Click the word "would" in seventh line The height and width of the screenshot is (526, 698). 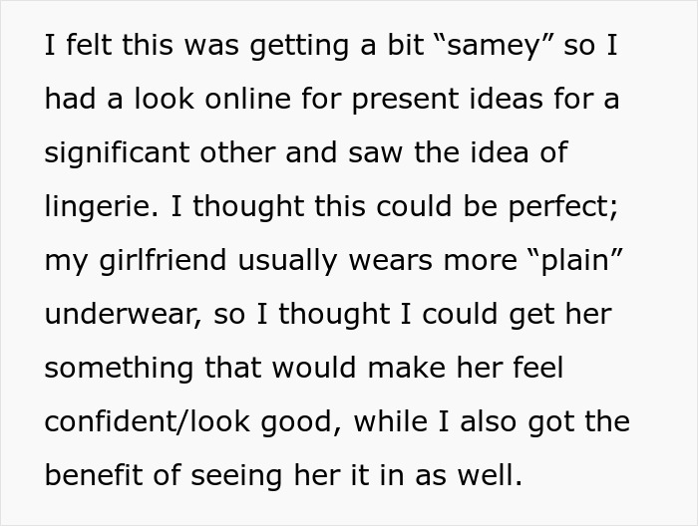coord(314,369)
